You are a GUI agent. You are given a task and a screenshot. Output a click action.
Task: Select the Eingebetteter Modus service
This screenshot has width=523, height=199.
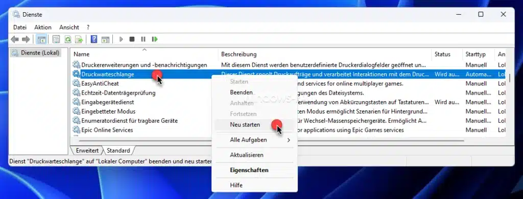pos(108,111)
